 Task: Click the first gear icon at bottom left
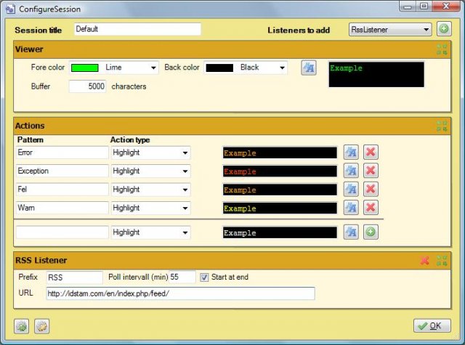pyautogui.click(x=22, y=325)
